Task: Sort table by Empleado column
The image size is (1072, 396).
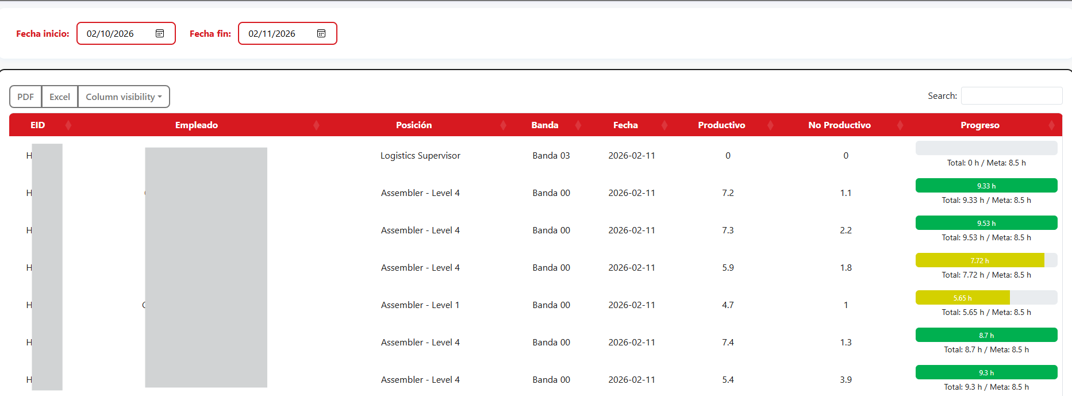Action: [197, 125]
